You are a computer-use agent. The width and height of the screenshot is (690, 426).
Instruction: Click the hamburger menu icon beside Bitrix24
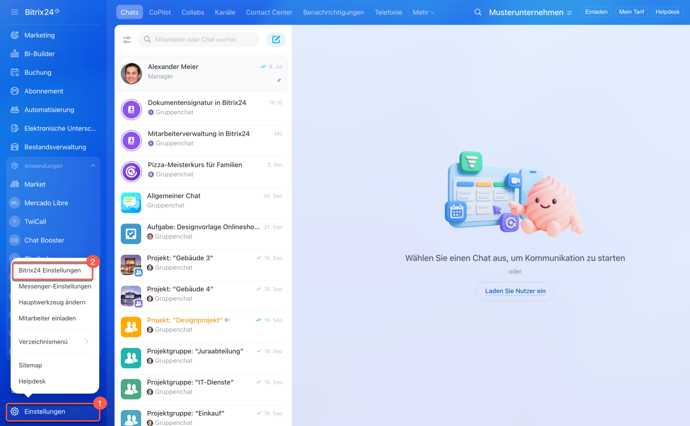click(15, 12)
